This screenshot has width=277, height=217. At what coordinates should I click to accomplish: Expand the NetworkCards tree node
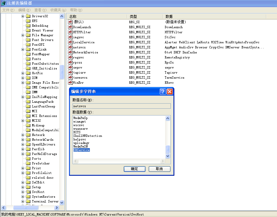(23, 140)
